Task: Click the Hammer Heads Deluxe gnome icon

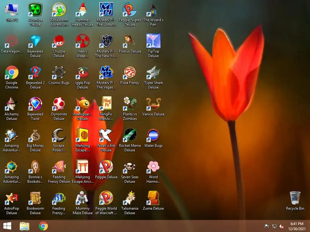Action: pyautogui.click(x=82, y=9)
